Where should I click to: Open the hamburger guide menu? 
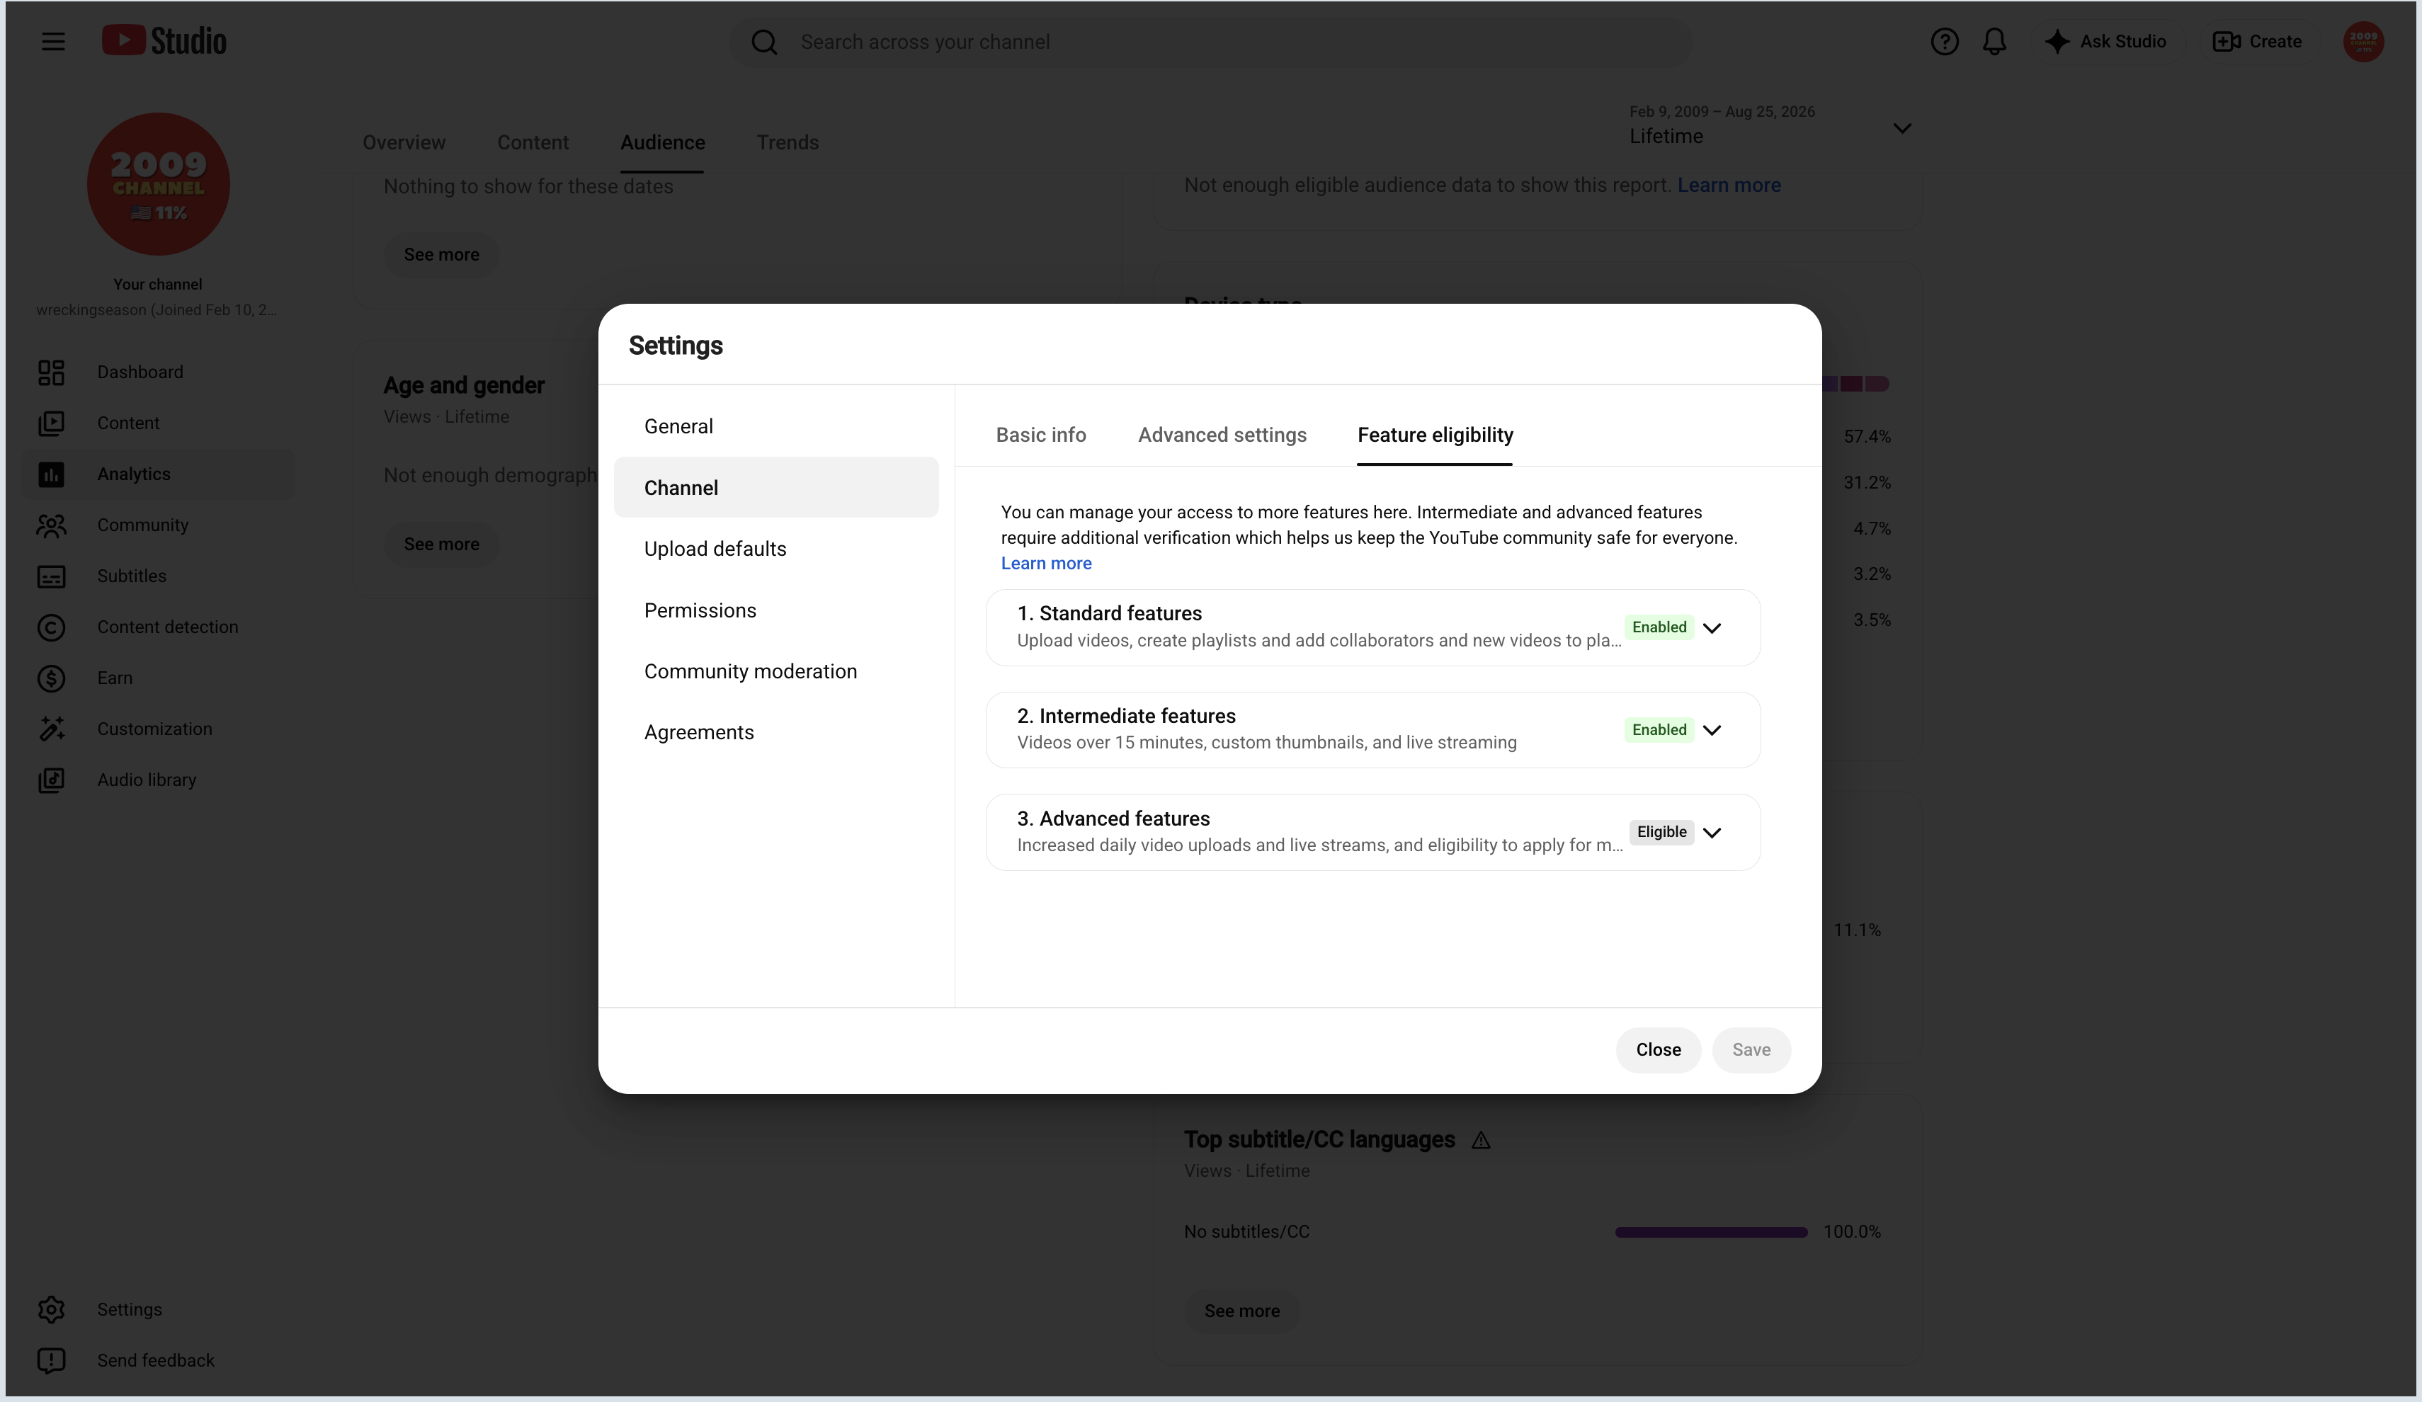tap(53, 41)
